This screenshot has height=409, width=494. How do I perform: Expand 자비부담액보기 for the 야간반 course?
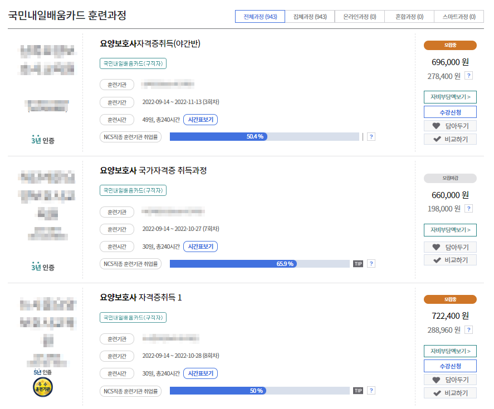coord(450,96)
